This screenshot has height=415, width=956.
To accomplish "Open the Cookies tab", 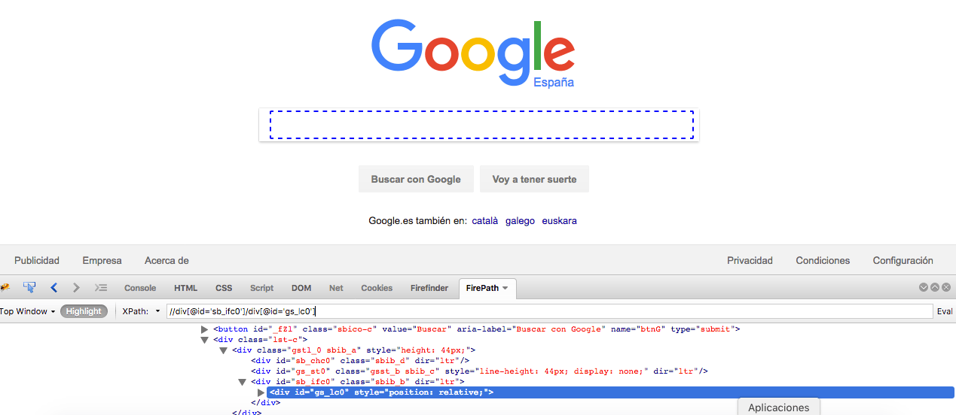I will click(x=377, y=288).
